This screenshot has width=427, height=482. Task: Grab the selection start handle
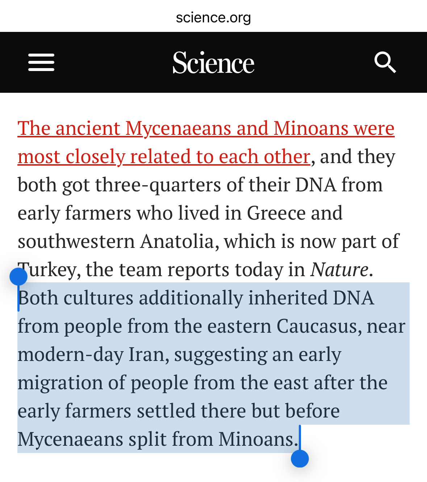point(18,277)
